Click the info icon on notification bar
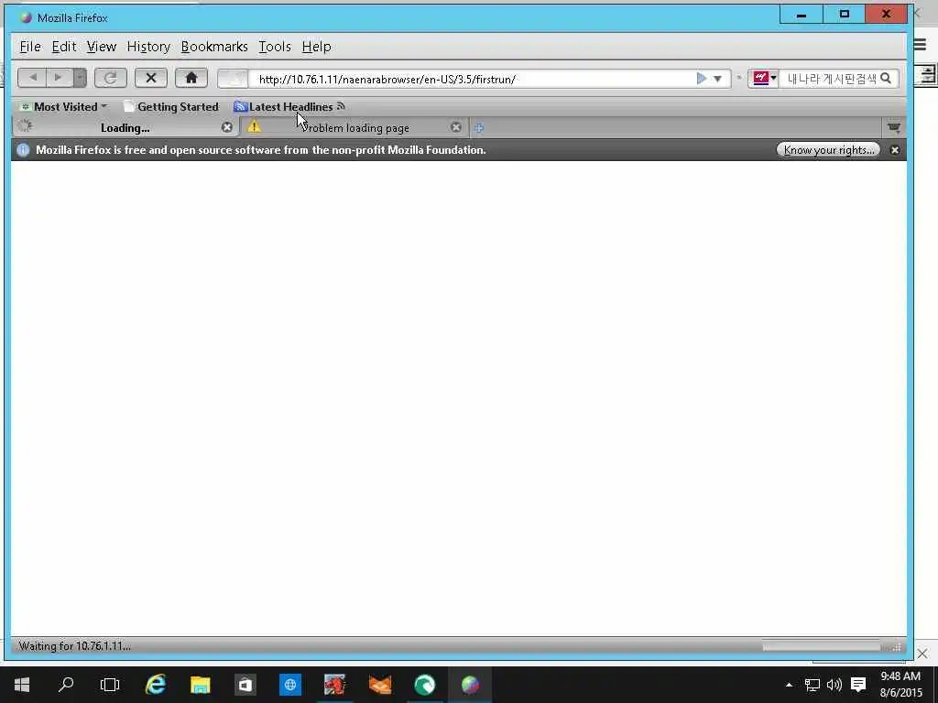 pos(23,150)
